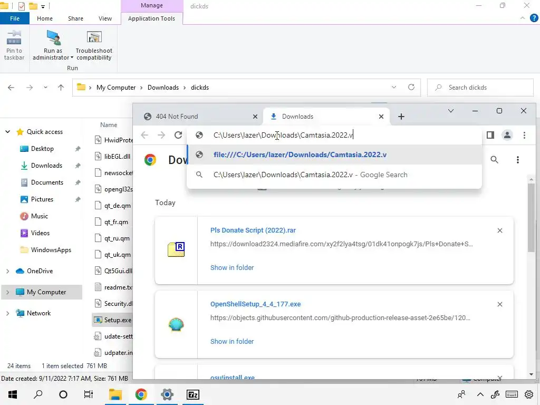Go back in File Explorer

[x=11, y=88]
